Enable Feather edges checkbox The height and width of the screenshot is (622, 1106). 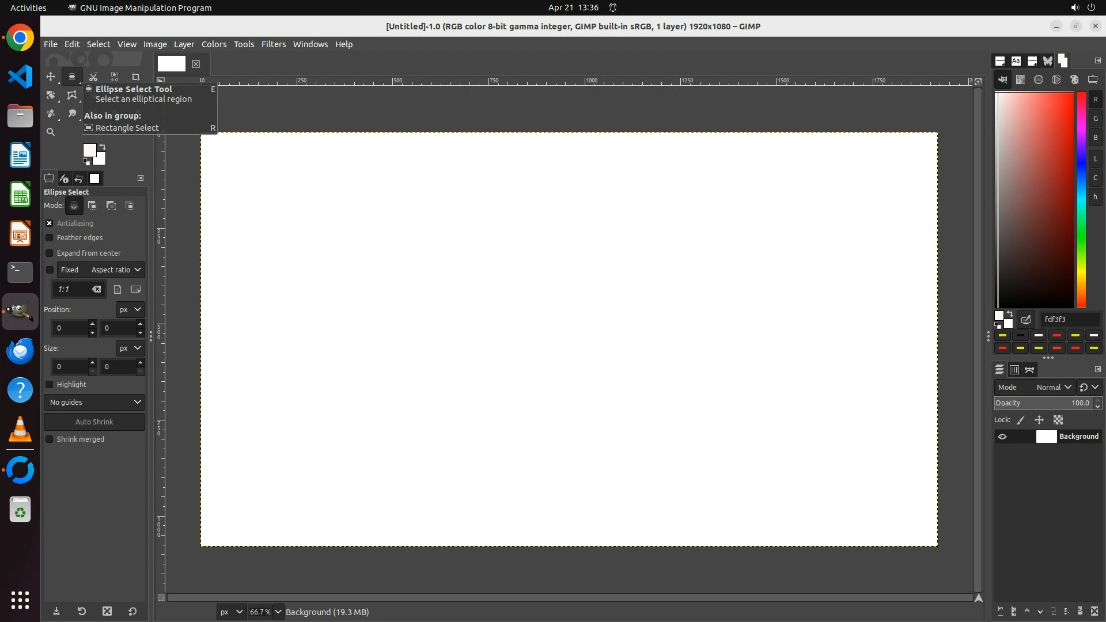tap(50, 238)
